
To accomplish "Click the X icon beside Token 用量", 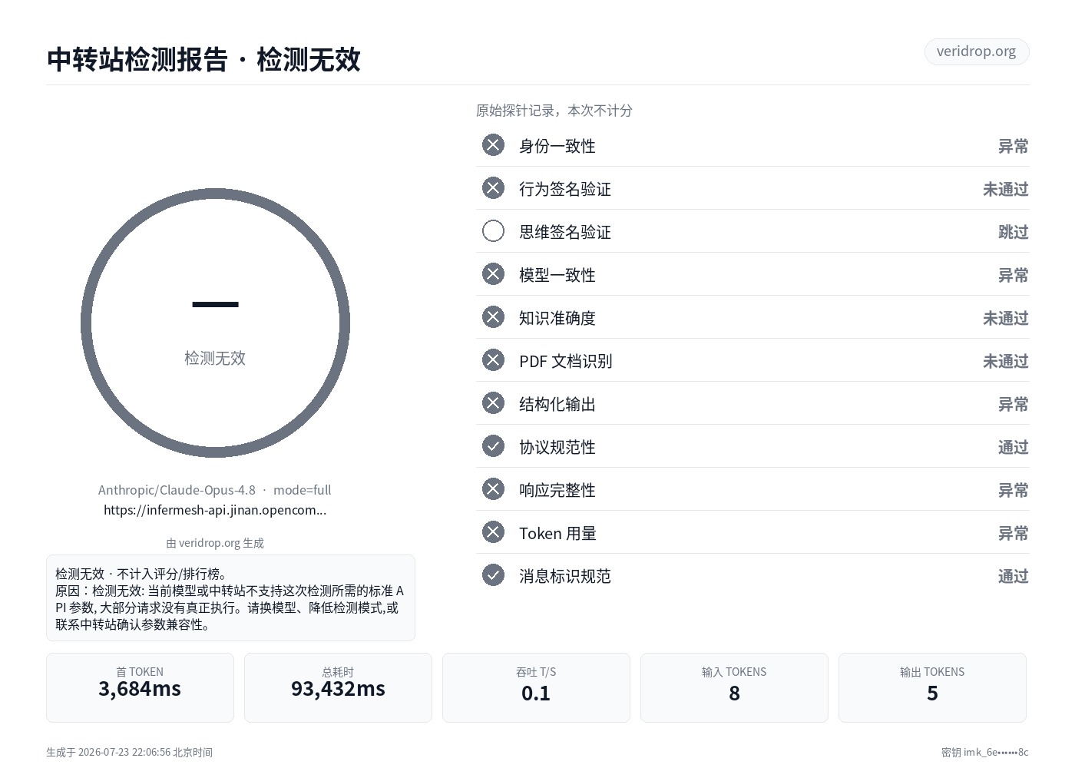I will click(x=493, y=532).
